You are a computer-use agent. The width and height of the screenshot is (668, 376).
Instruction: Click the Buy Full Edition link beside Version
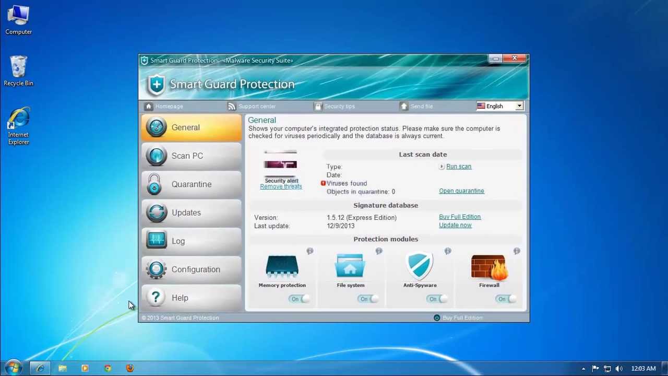click(x=460, y=217)
